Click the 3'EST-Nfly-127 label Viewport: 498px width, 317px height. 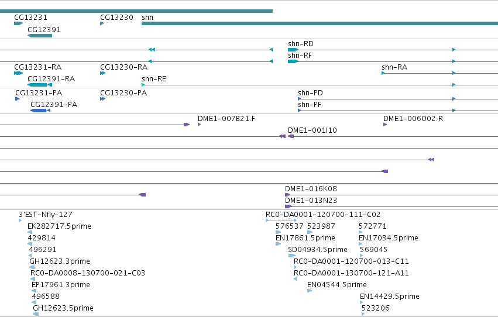point(46,215)
